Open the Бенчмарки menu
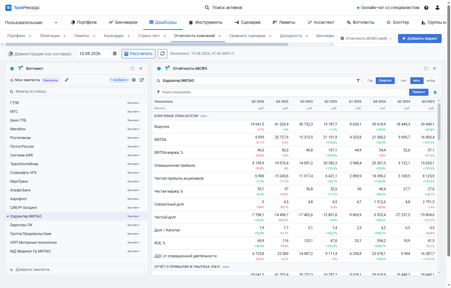Screen dimensions: 451x288 (x=123, y=23)
